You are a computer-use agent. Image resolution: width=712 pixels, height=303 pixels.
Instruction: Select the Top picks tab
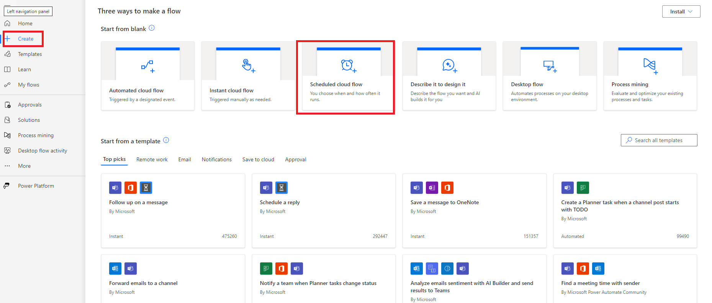114,159
